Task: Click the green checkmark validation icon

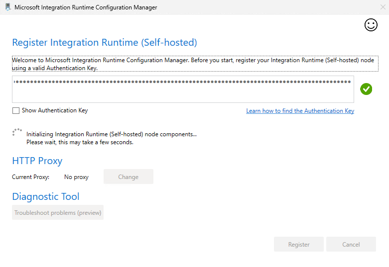Action: (x=366, y=89)
